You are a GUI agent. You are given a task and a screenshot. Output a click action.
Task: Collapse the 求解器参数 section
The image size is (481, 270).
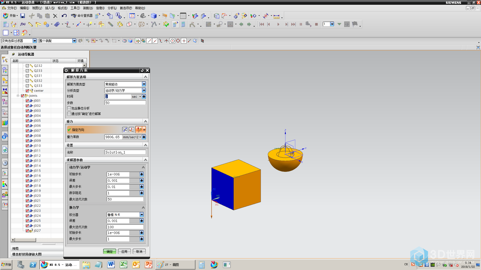coord(145,160)
